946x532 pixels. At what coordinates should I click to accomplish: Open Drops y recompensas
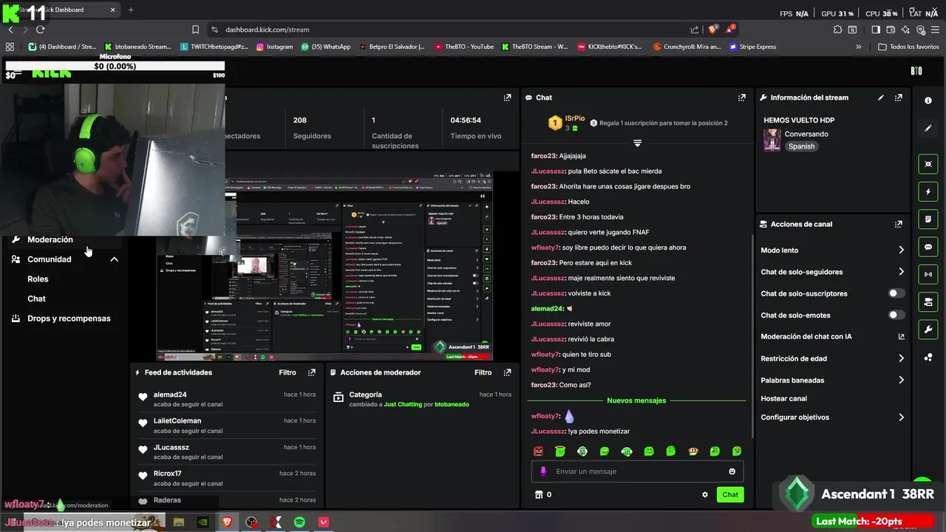69,318
